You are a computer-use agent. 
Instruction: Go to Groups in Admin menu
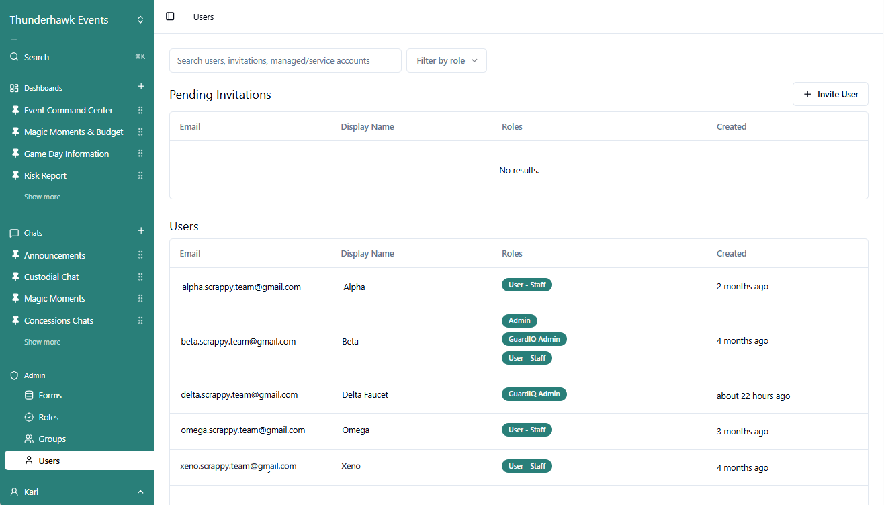(52, 439)
